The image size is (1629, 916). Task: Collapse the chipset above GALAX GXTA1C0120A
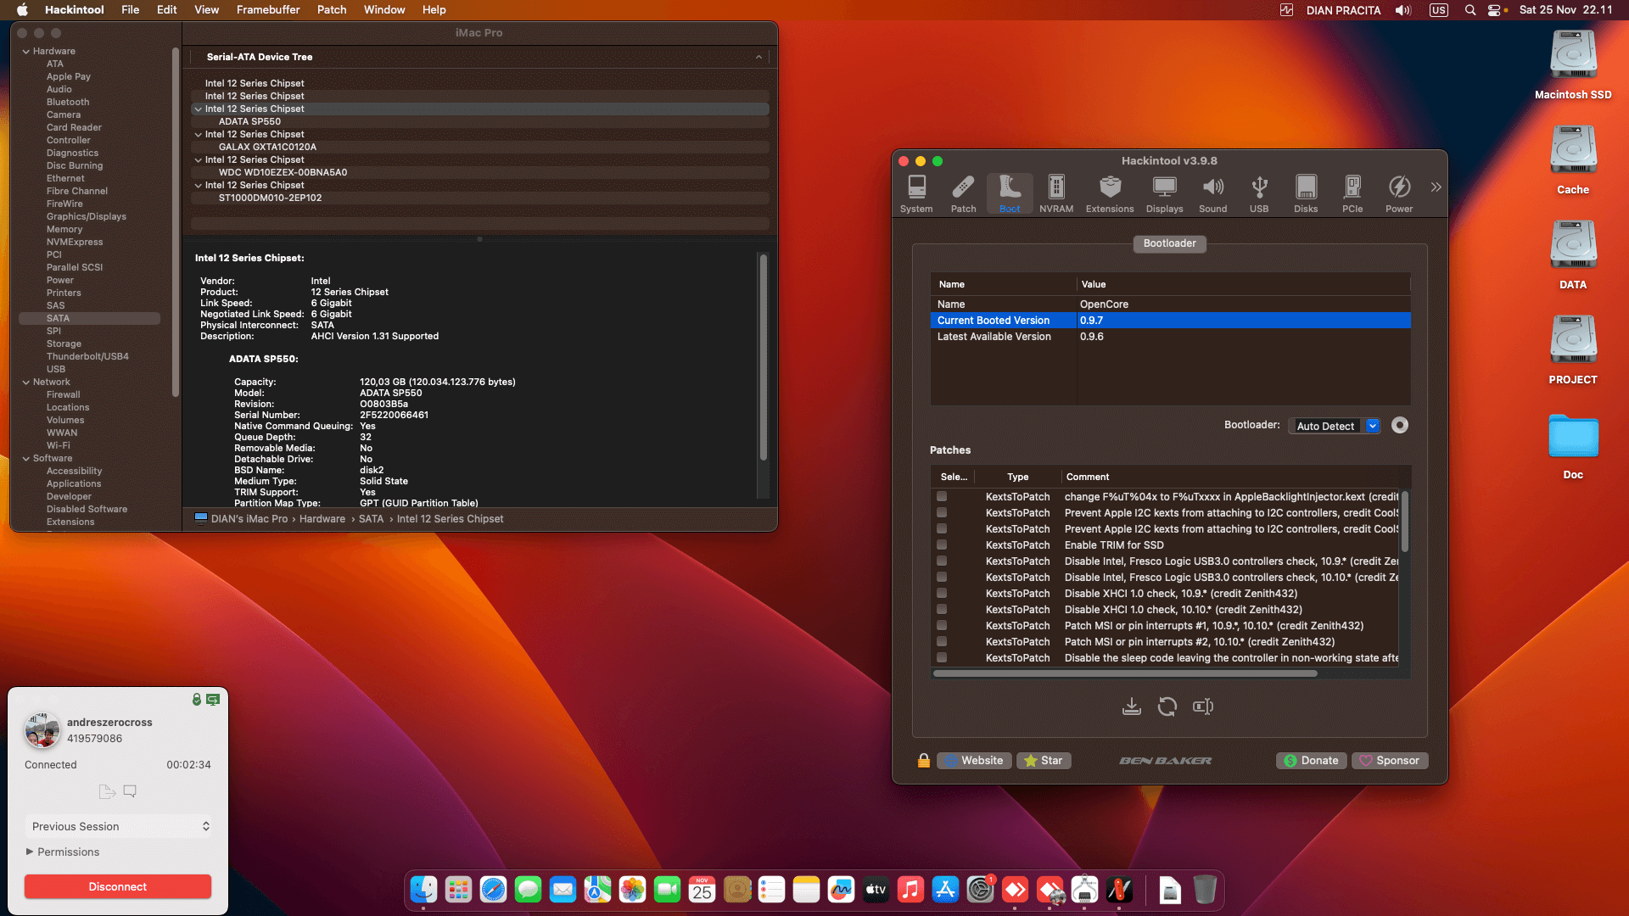199,134
